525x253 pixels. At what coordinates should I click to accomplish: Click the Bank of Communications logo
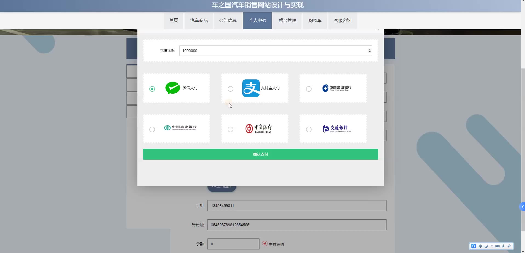[x=337, y=129]
